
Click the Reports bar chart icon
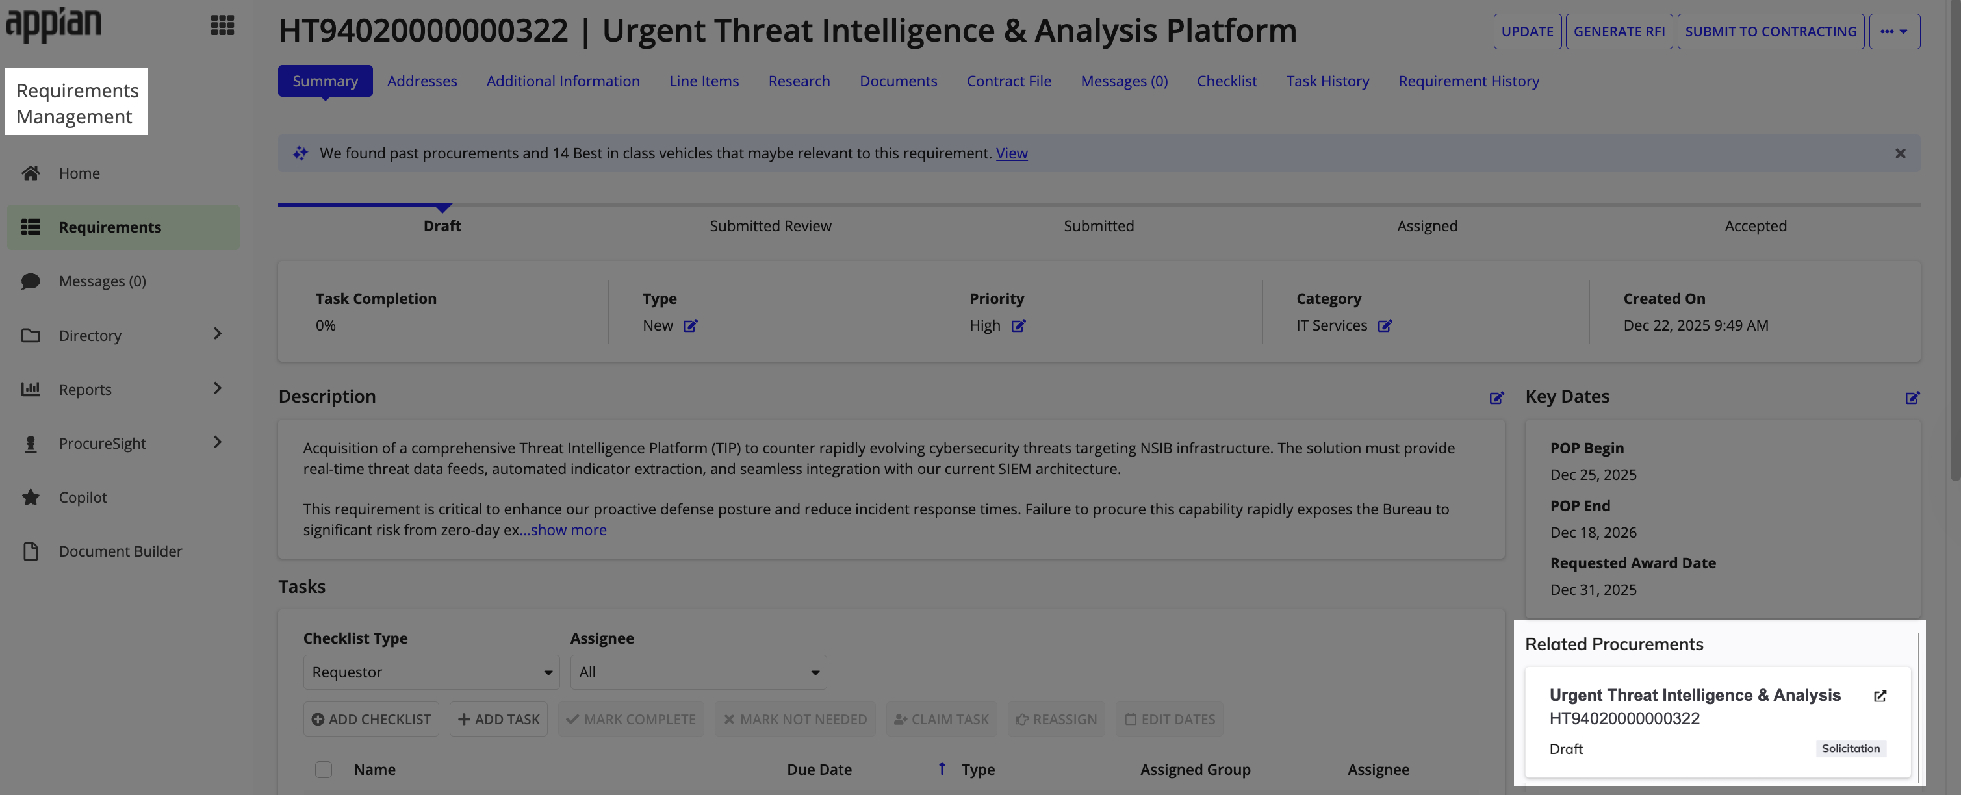[31, 390]
